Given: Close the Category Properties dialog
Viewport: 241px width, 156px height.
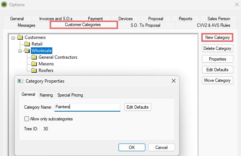Looking at the screenshot, I should (x=173, y=81).
